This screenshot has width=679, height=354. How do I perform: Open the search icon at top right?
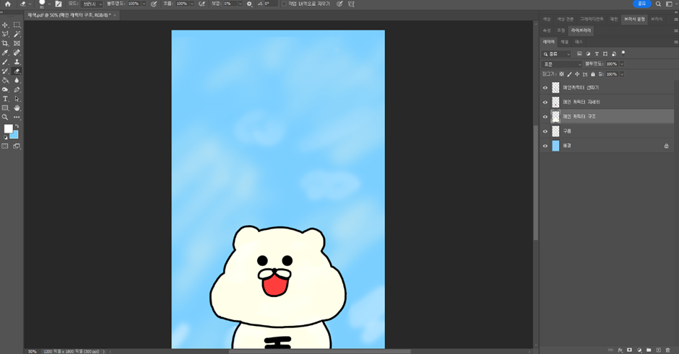tap(658, 4)
